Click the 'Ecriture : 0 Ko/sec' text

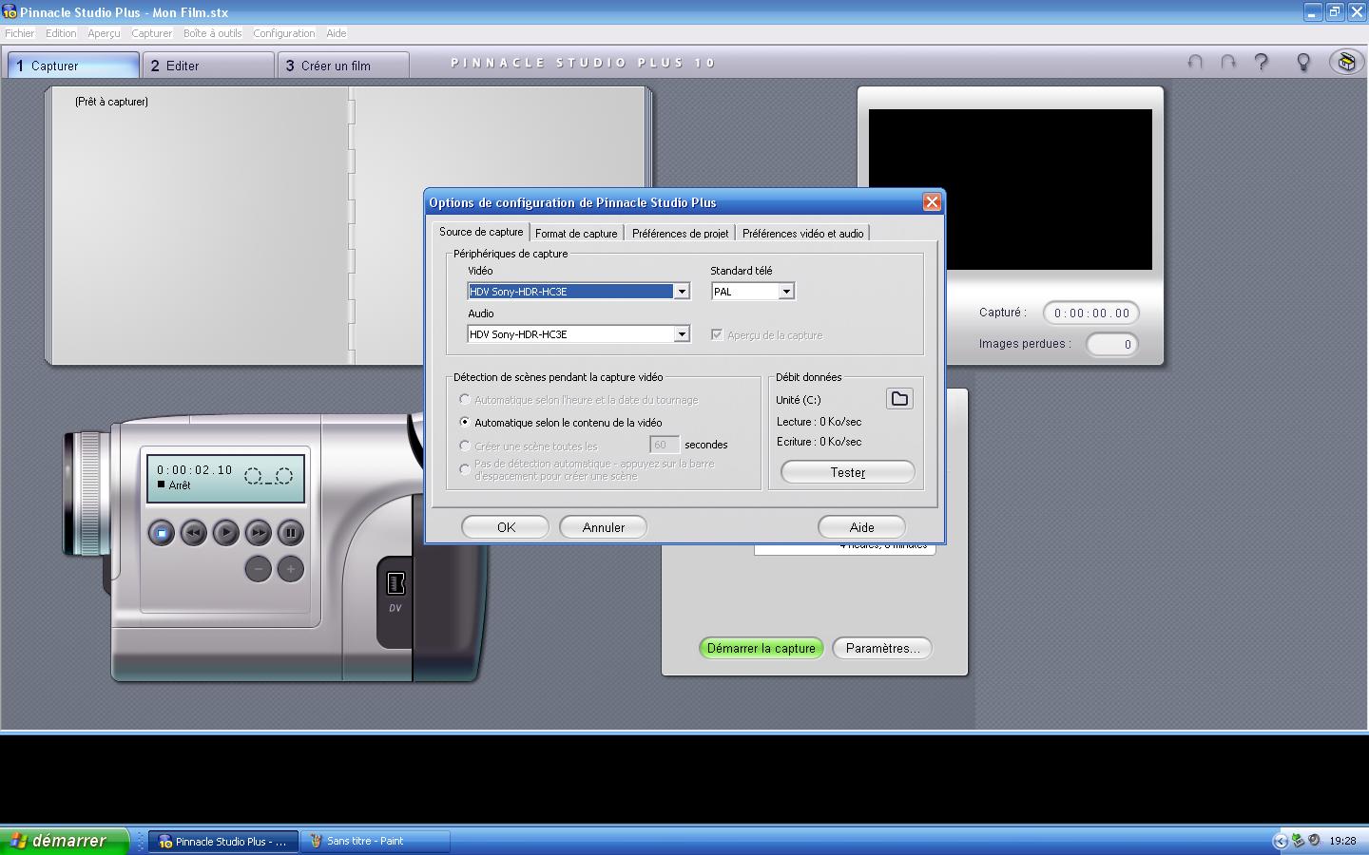819,442
